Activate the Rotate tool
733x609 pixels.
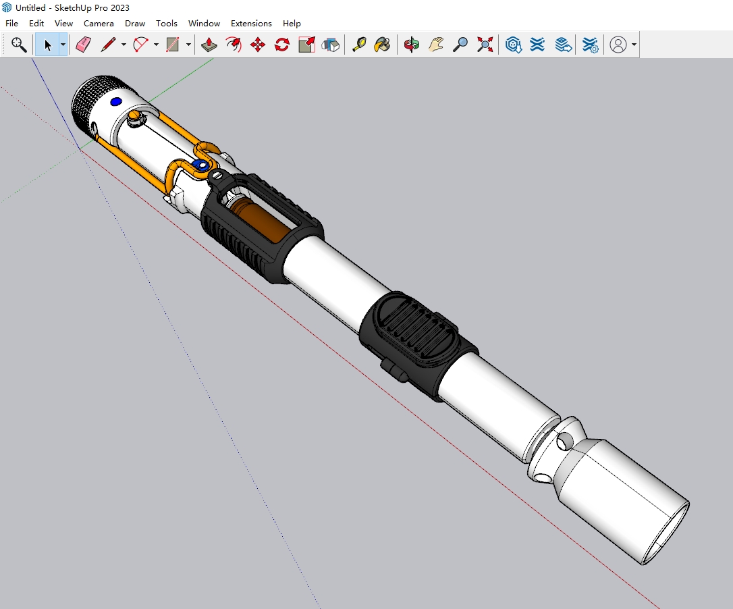282,45
